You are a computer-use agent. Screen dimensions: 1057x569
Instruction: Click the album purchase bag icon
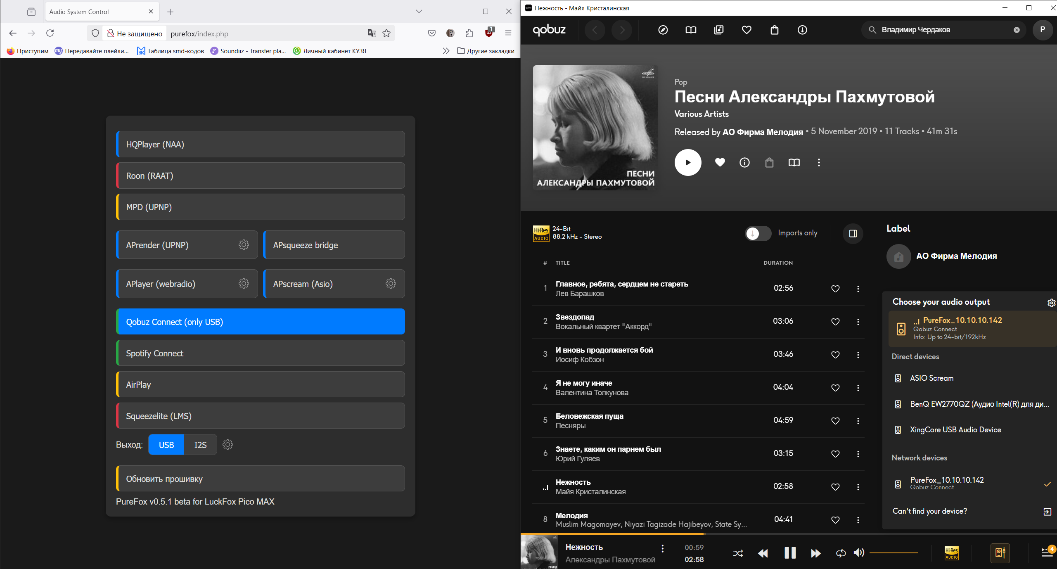(x=769, y=162)
